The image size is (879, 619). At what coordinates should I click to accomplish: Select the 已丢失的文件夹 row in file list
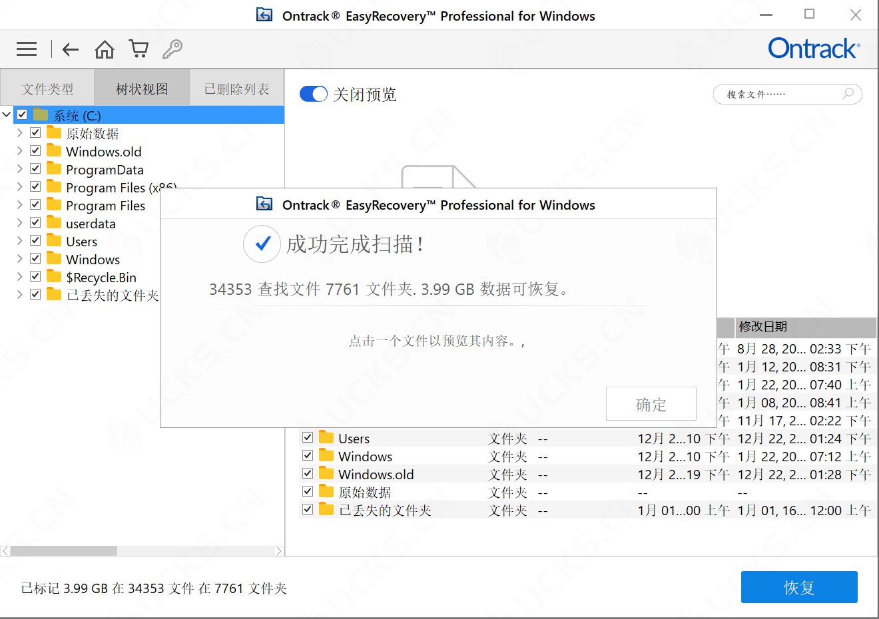click(588, 510)
